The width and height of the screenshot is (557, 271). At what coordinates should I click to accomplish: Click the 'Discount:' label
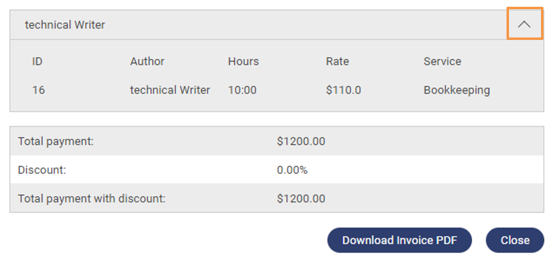(x=42, y=170)
